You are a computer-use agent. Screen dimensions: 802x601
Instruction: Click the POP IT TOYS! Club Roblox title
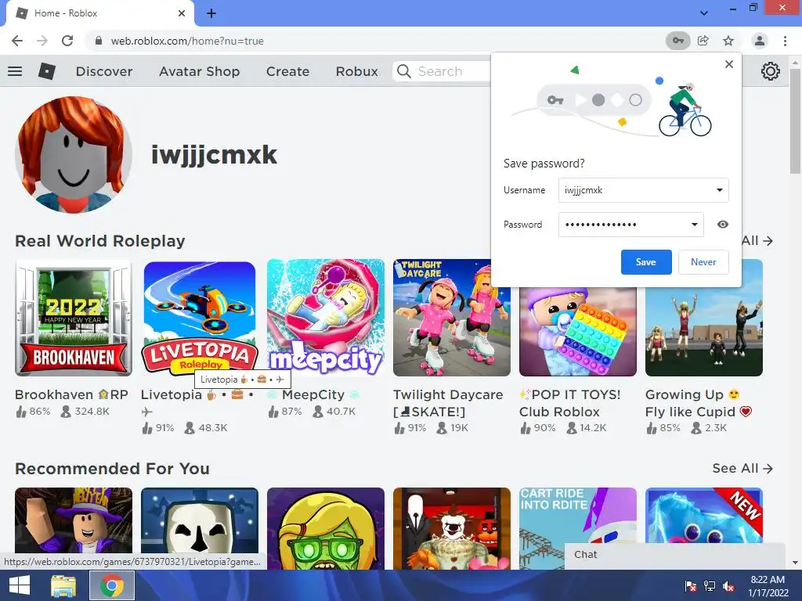tap(570, 403)
